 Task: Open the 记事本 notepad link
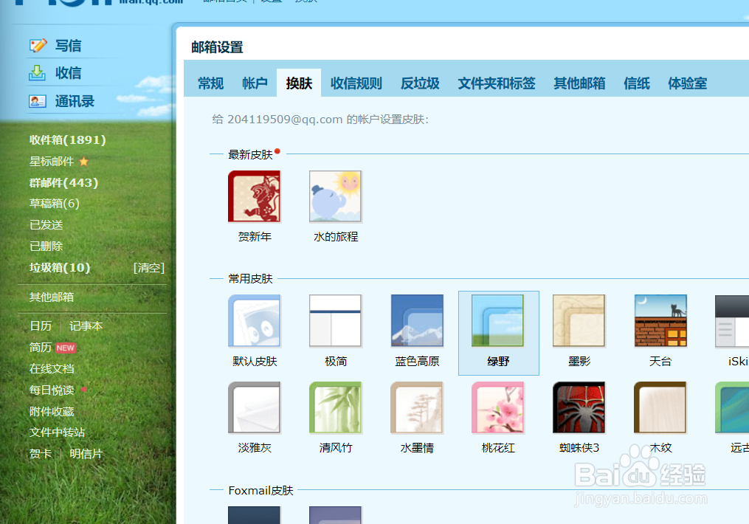(86, 325)
